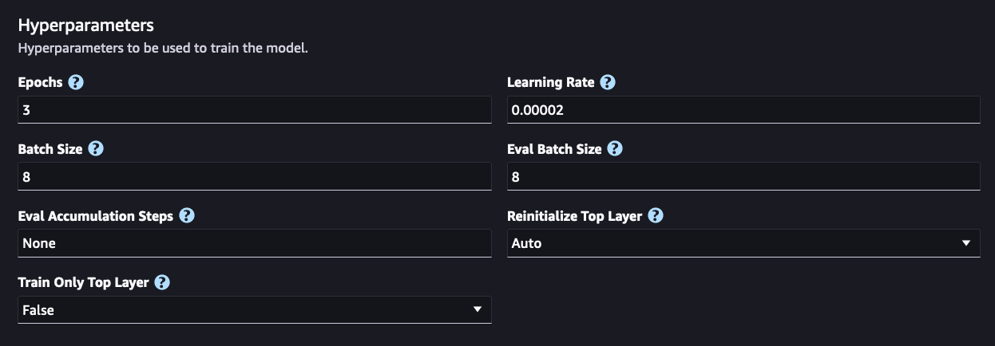
Task: Click the Eval Batch Size input field
Action: pyautogui.click(x=743, y=177)
